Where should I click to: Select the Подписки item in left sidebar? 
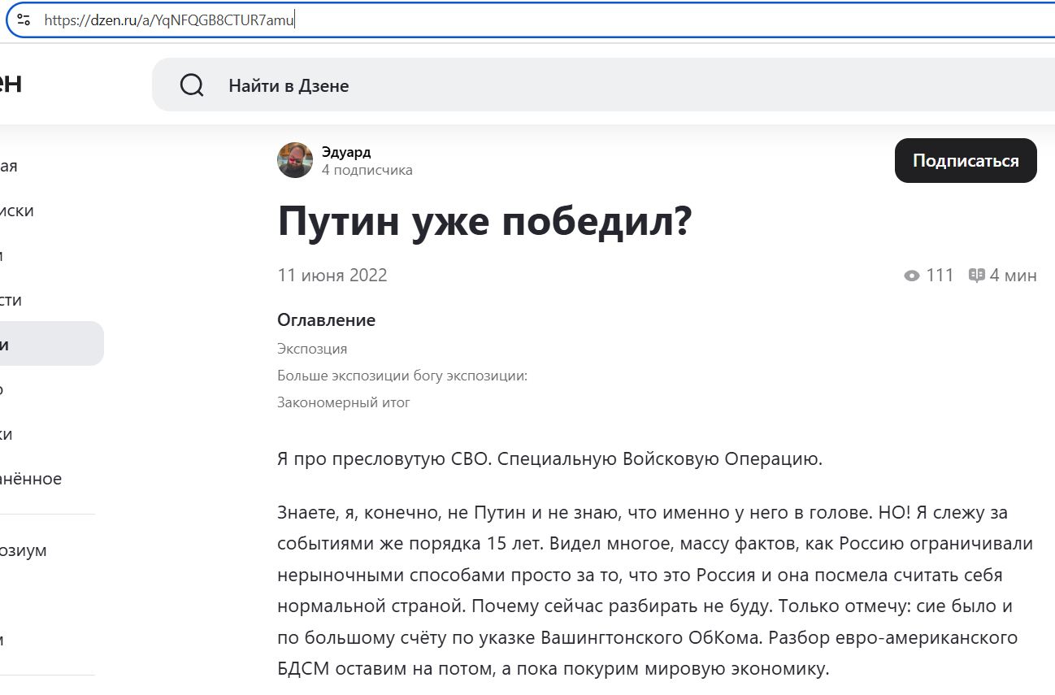[16, 211]
